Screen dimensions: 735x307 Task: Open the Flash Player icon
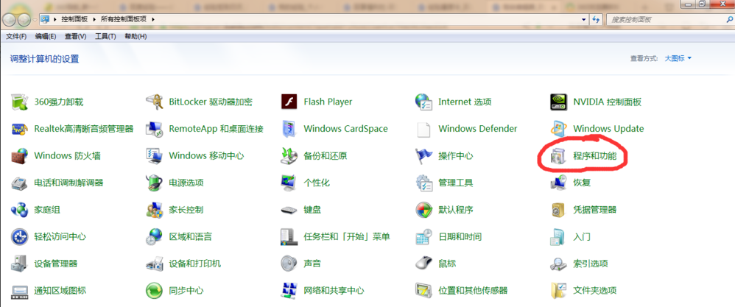point(289,102)
